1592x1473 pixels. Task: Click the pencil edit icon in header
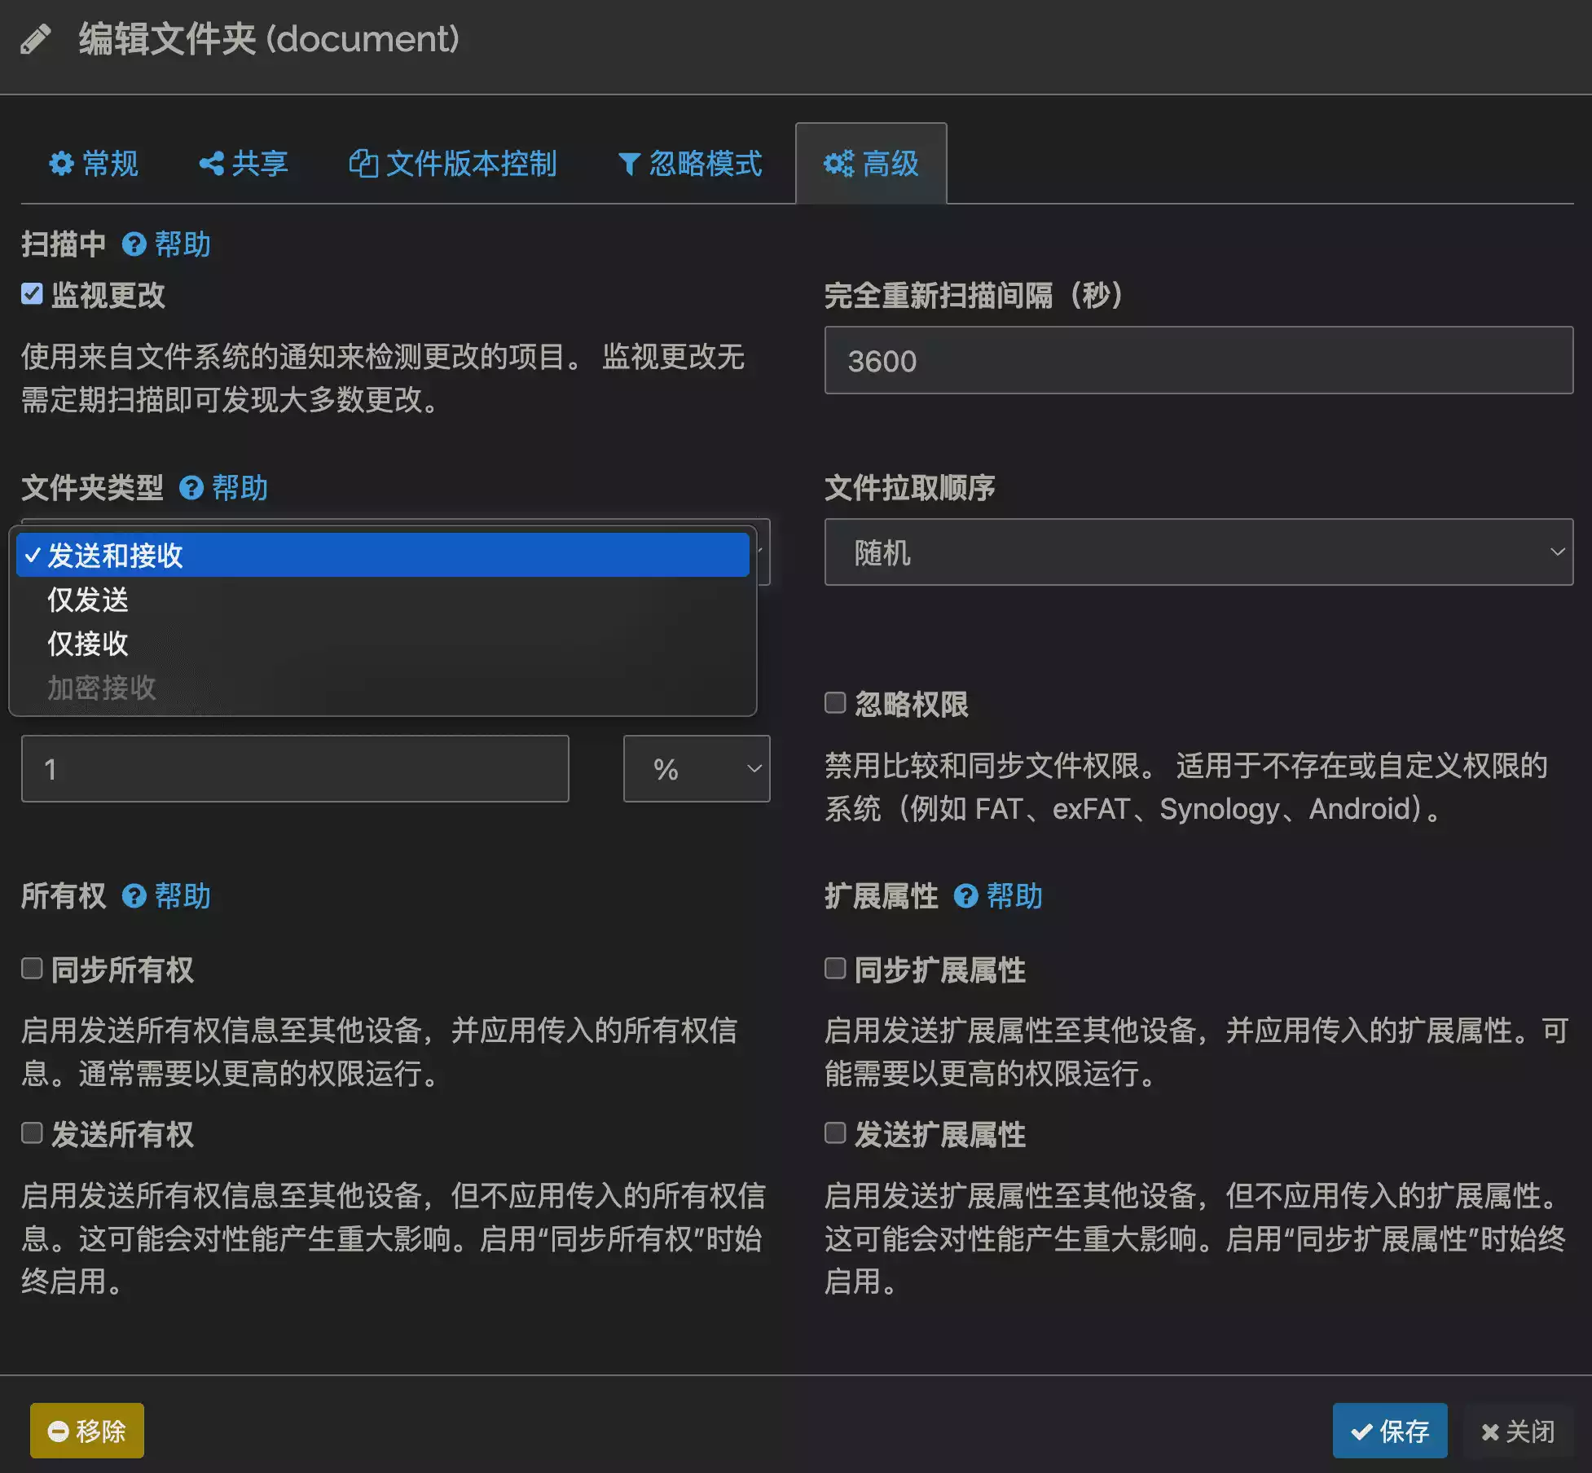35,39
